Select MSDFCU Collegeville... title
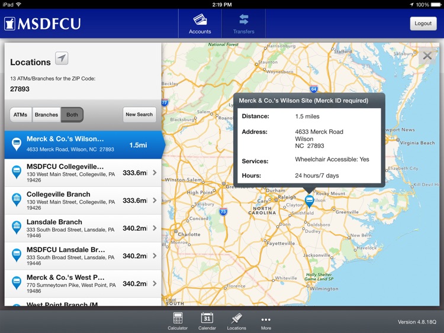Viewport: 444px width, 333px height. 65,166
